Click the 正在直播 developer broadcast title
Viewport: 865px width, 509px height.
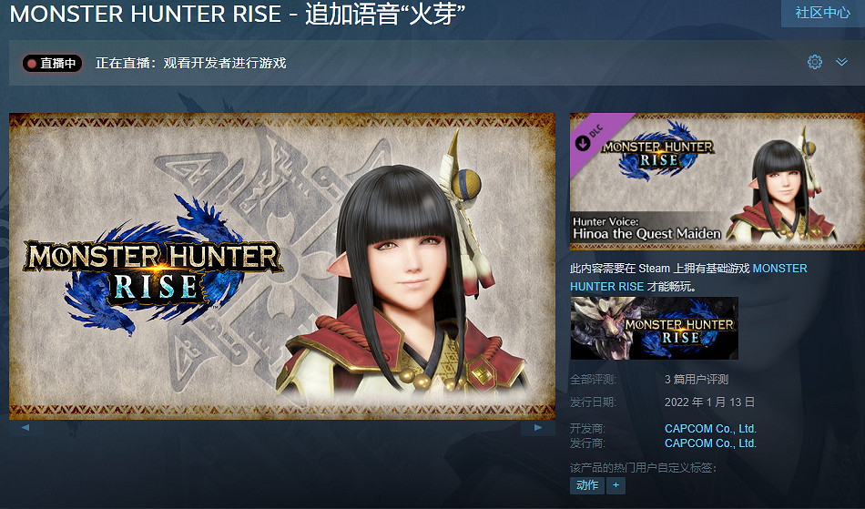click(x=191, y=64)
